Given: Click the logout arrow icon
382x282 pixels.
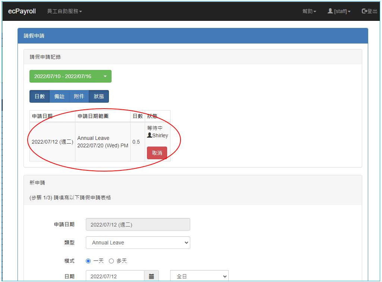Looking at the screenshot, I should point(364,11).
